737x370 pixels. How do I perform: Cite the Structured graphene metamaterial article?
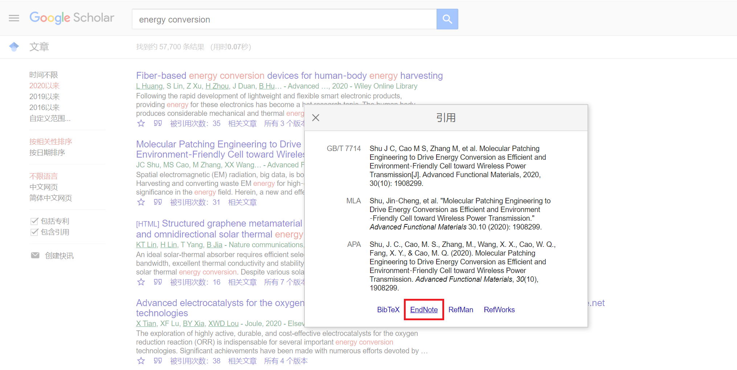click(158, 282)
